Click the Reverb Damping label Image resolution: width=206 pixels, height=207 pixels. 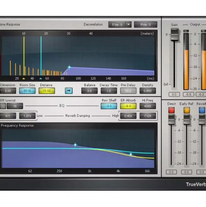coord(78,116)
